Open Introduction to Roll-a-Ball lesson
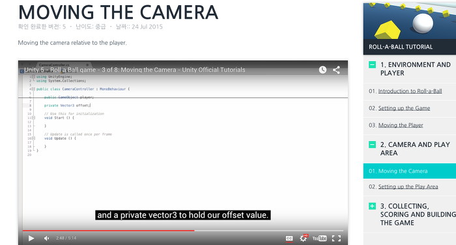Screen dimensions: 456x245 pos(410,91)
